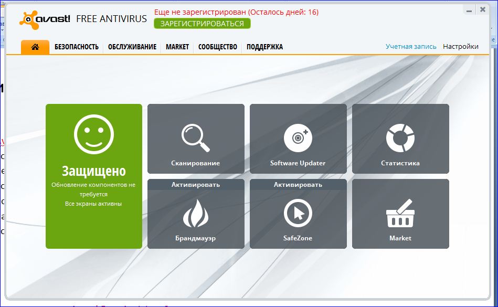The height and width of the screenshot is (307, 498).
Task: Click the ЗАРЕГИСТРИРОВАТЬСЯ green button
Action: coord(202,24)
